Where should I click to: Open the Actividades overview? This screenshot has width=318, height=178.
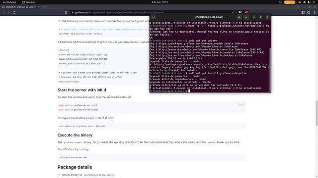[x=9, y=2]
